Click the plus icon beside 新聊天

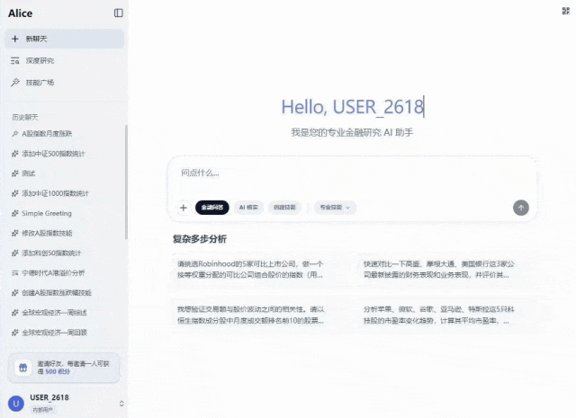coord(15,39)
